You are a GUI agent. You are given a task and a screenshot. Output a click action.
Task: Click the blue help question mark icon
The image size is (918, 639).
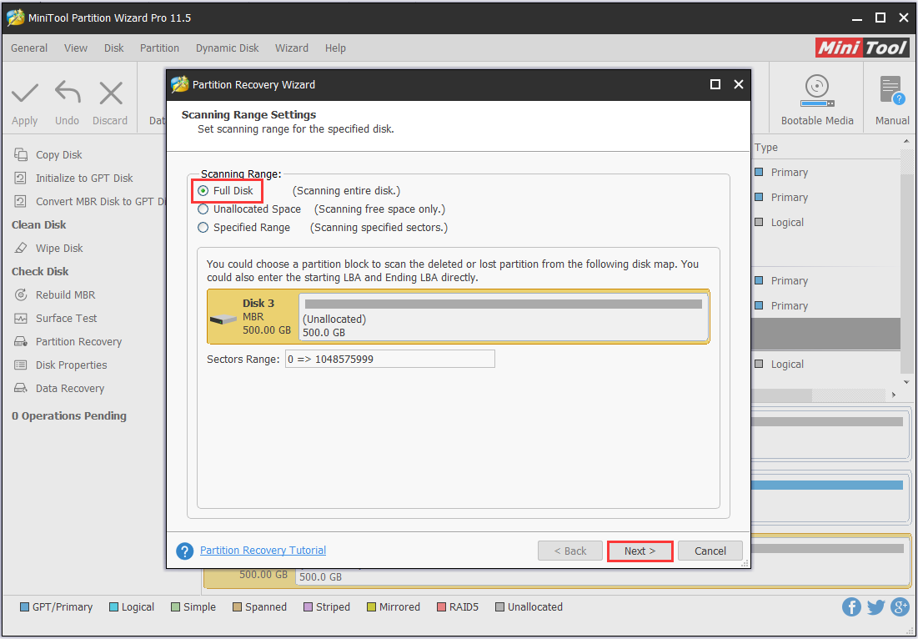click(x=185, y=551)
